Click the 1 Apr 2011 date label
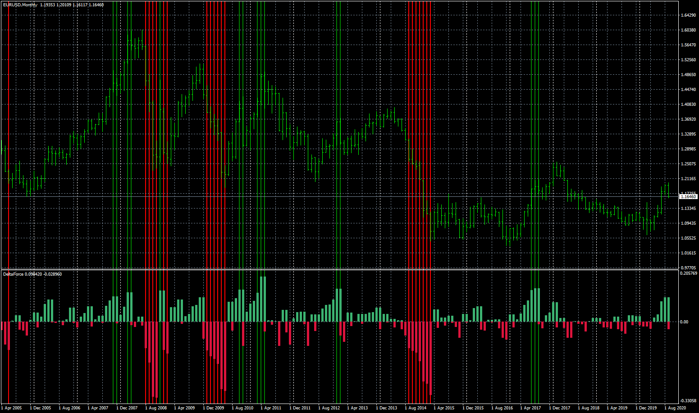The image size is (699, 413). pos(271,408)
